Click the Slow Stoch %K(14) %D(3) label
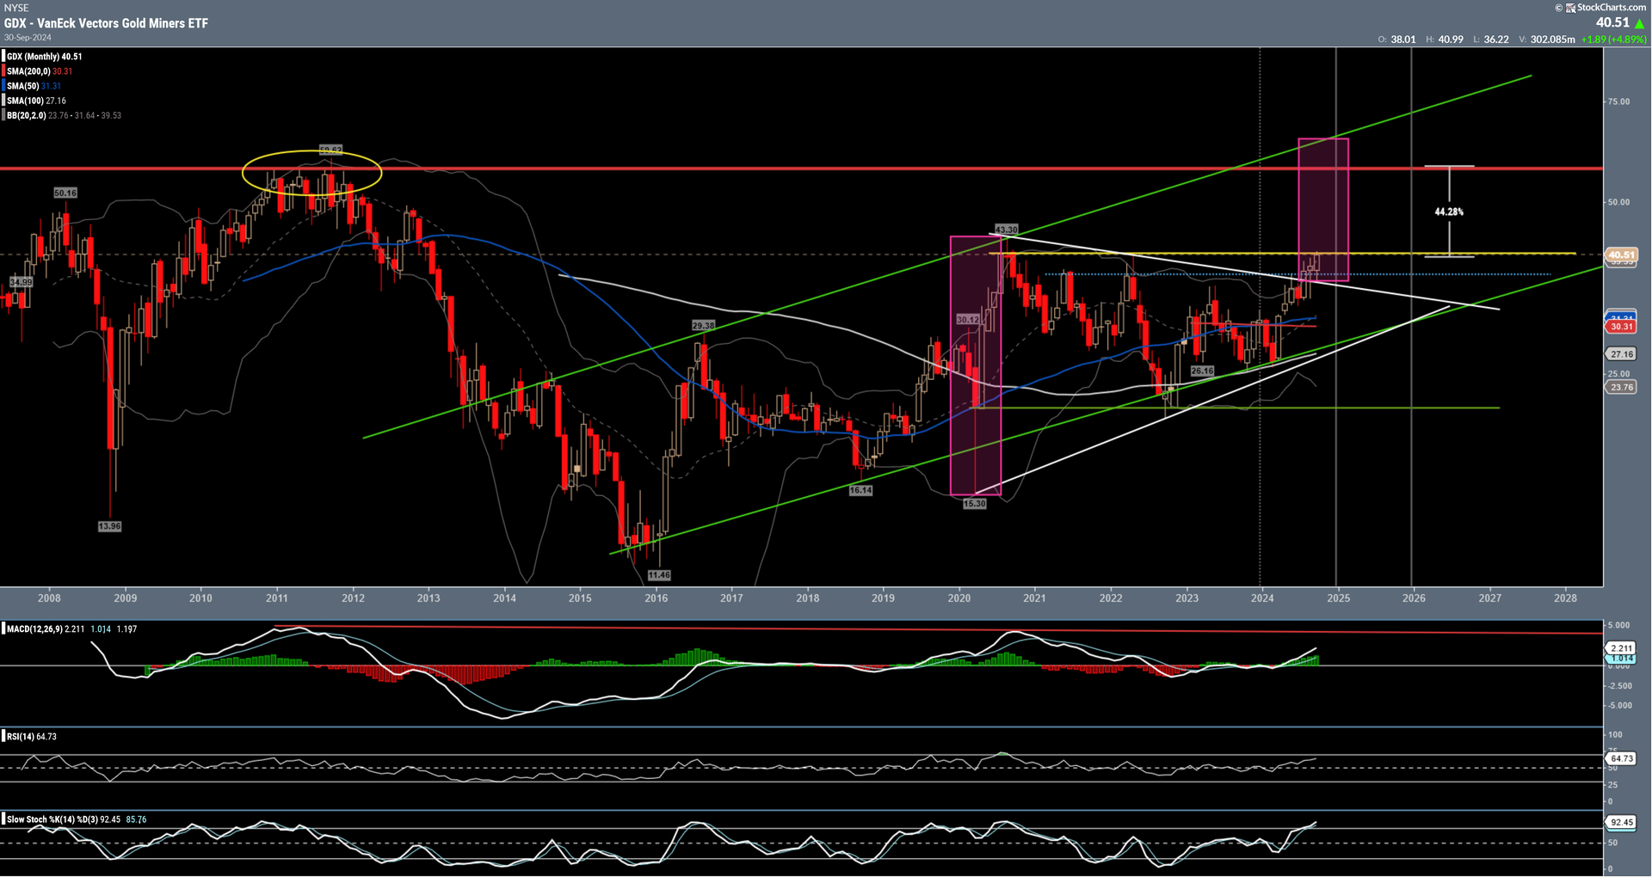Image resolution: width=1652 pixels, height=877 pixels. pyautogui.click(x=52, y=819)
